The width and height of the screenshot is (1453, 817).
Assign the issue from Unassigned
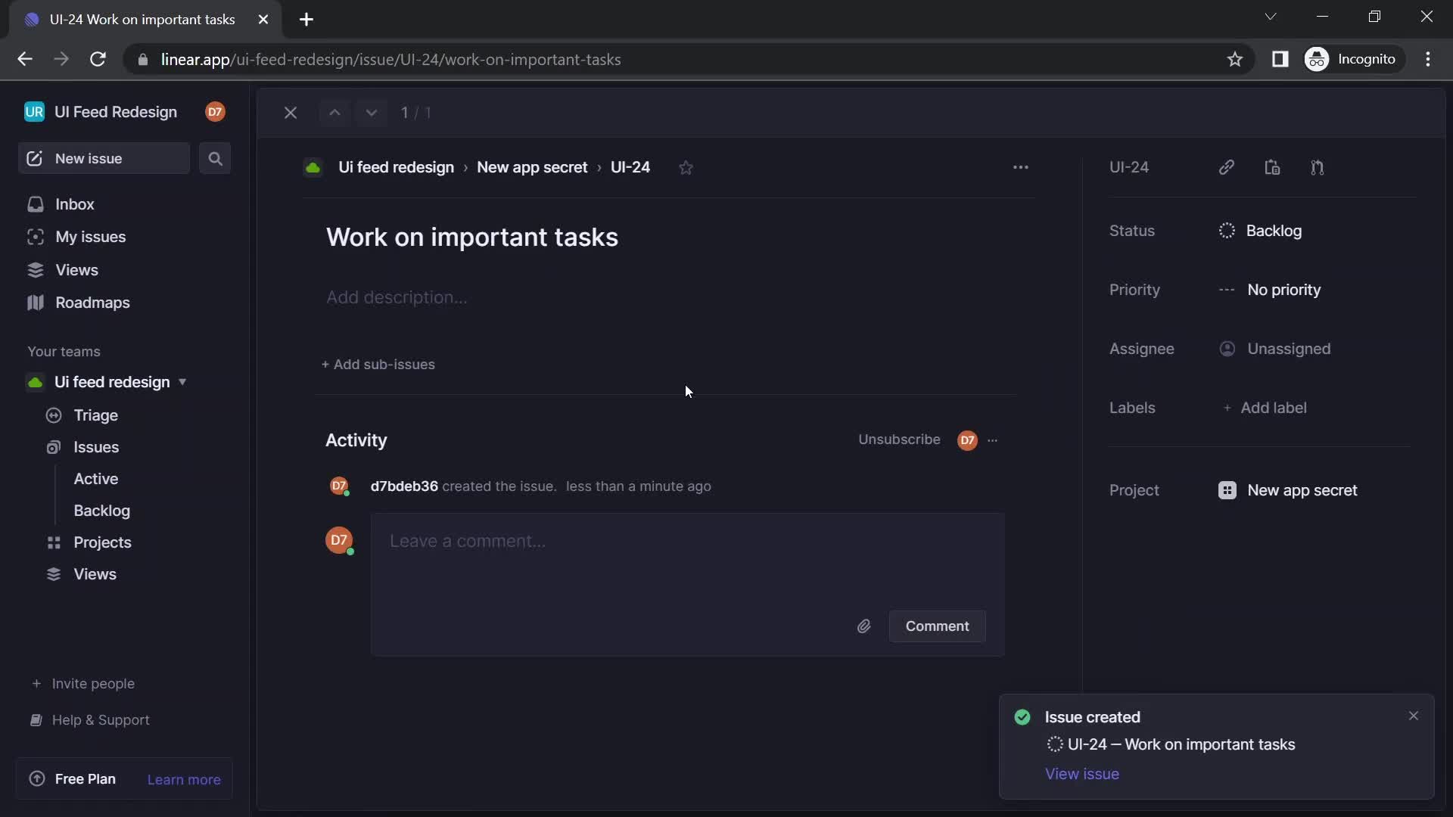[1275, 349]
